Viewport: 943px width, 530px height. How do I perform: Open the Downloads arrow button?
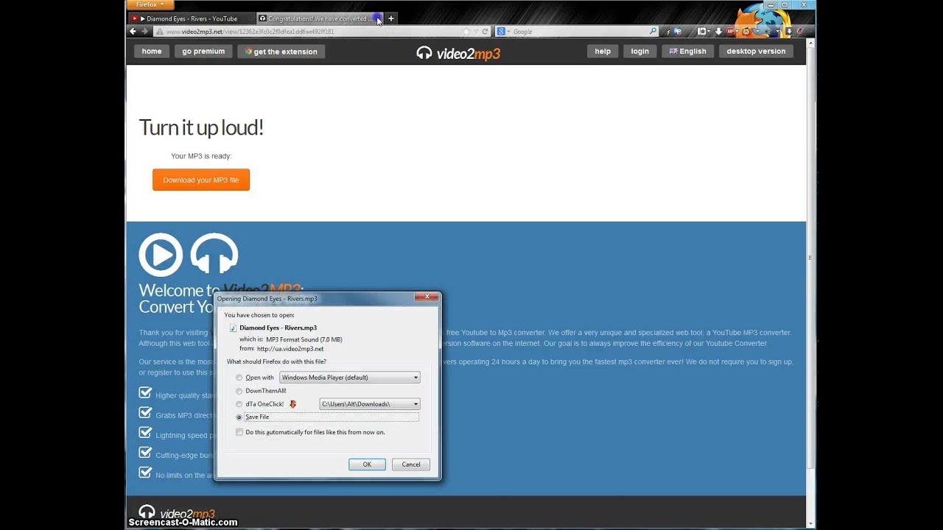pyautogui.click(x=718, y=32)
